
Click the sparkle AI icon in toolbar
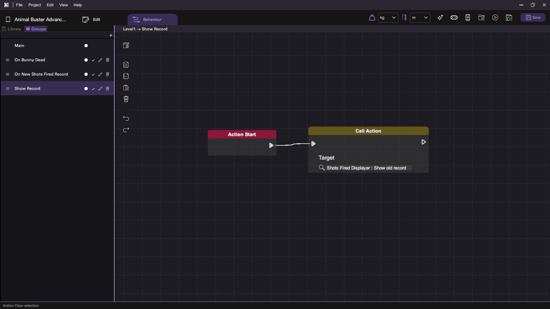coord(440,18)
